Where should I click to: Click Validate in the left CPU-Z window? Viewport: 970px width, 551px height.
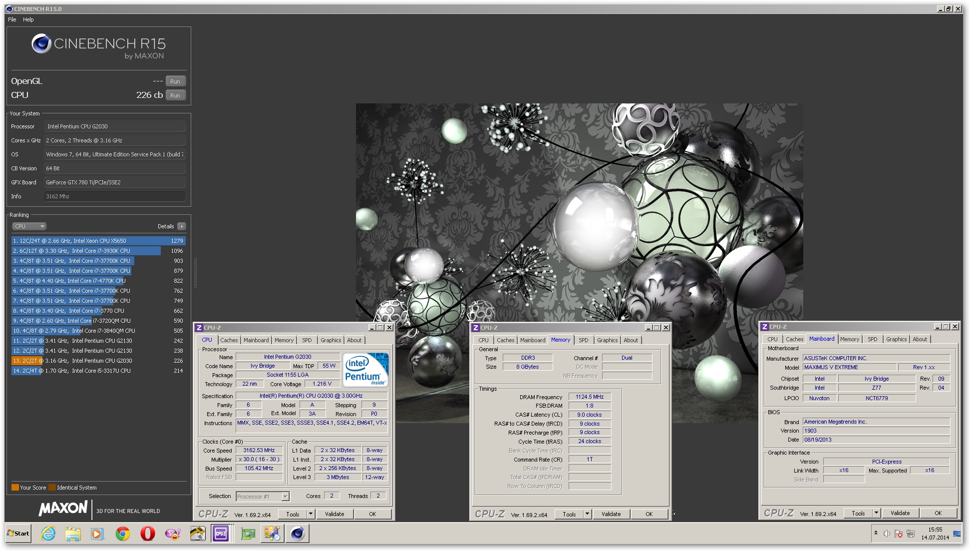pos(334,514)
